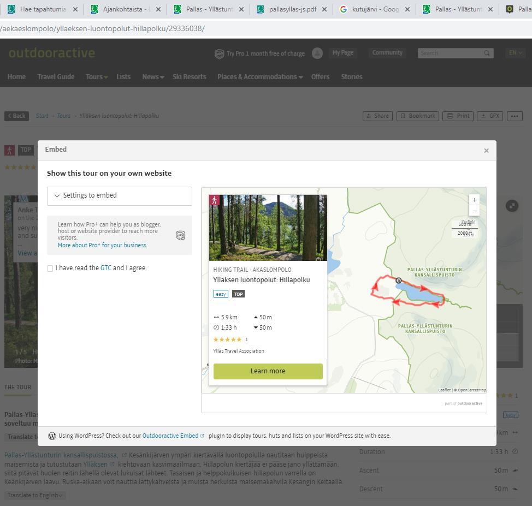The width and height of the screenshot is (532, 506).
Task: Expand Translate to English dropdown
Action: pyautogui.click(x=35, y=496)
